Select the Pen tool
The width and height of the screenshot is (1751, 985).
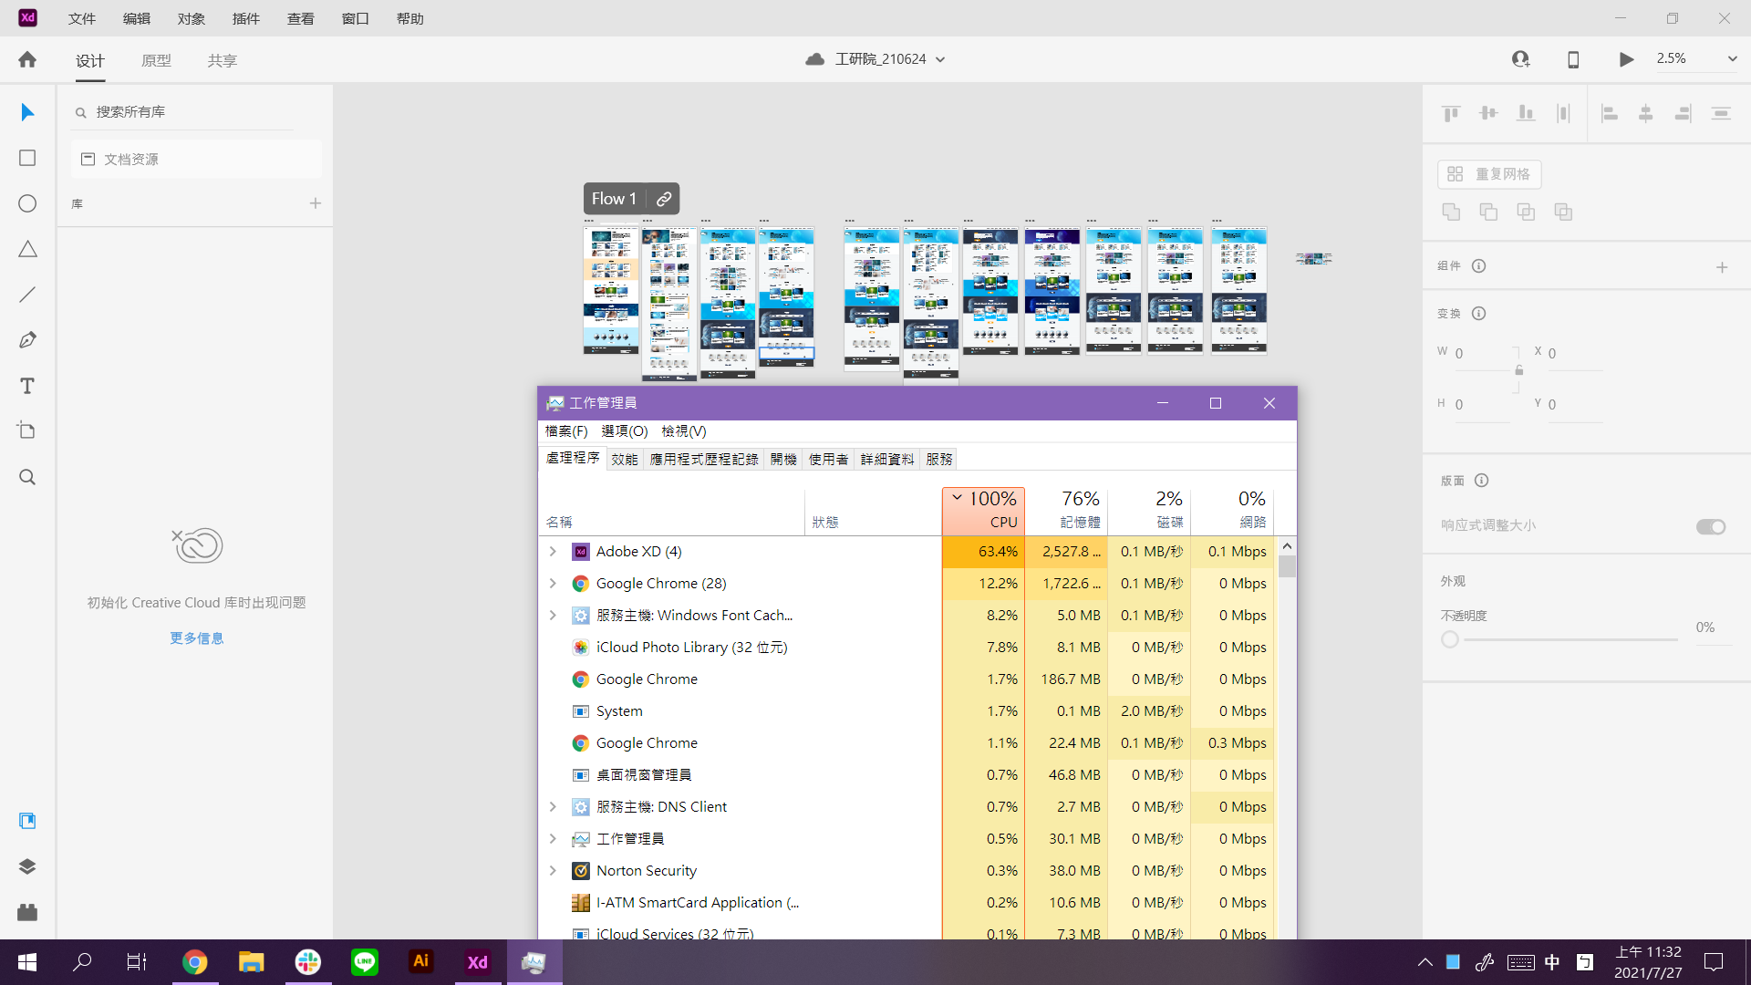26,339
